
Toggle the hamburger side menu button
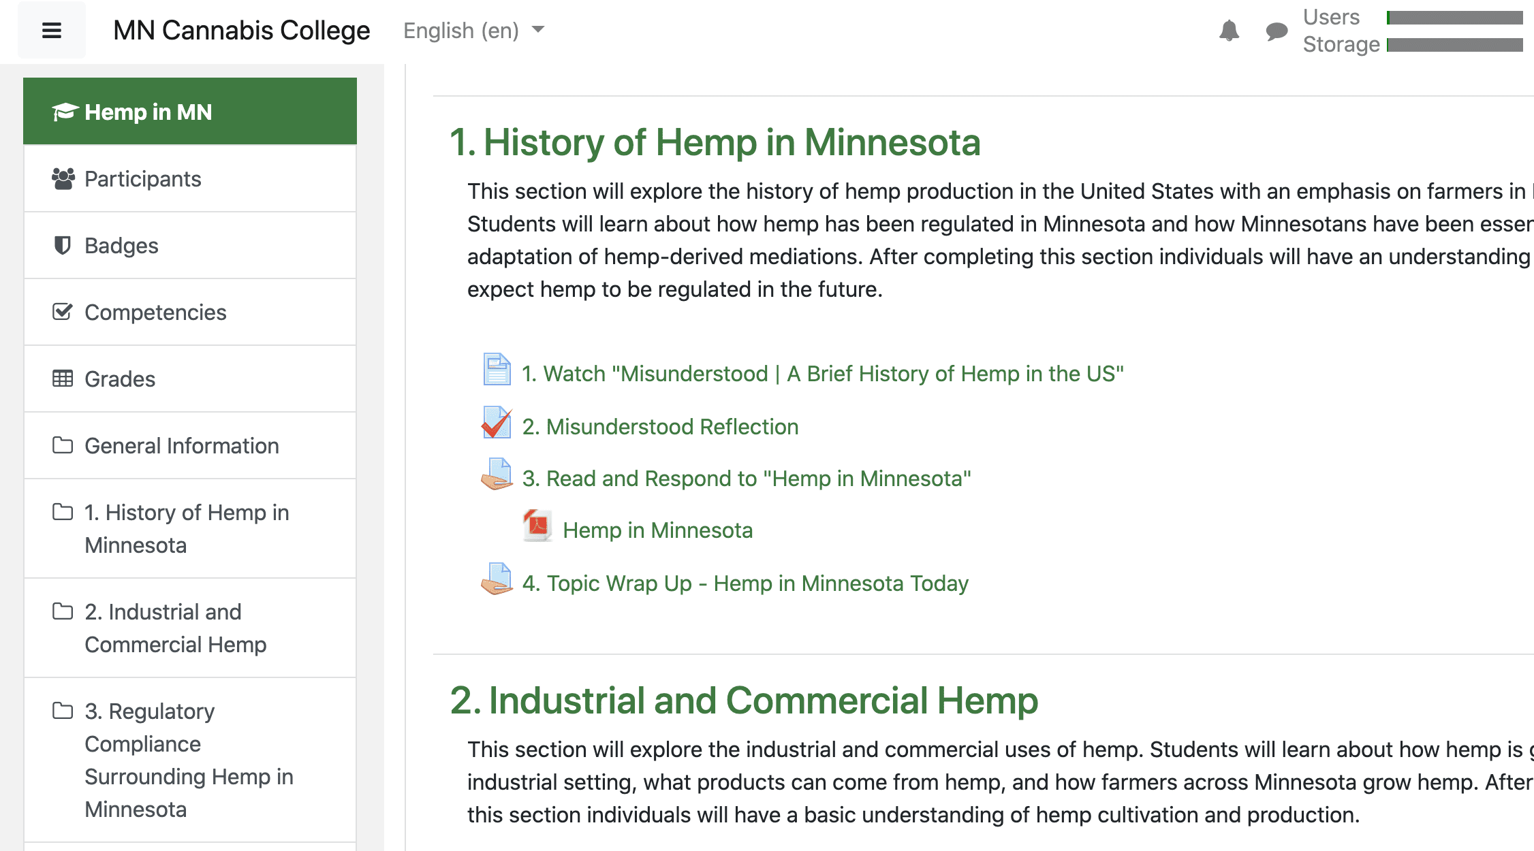(52, 31)
